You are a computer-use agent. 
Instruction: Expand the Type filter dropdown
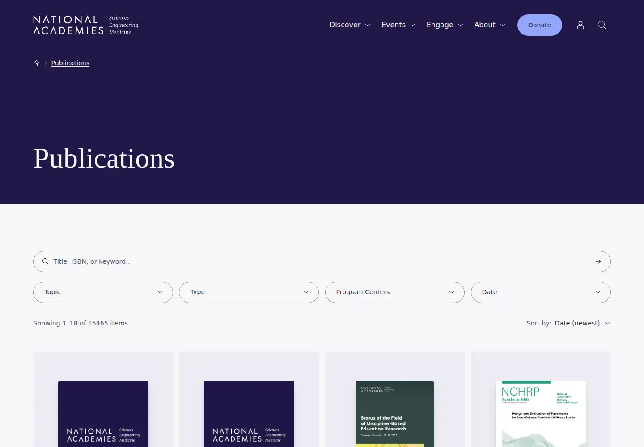(x=249, y=292)
